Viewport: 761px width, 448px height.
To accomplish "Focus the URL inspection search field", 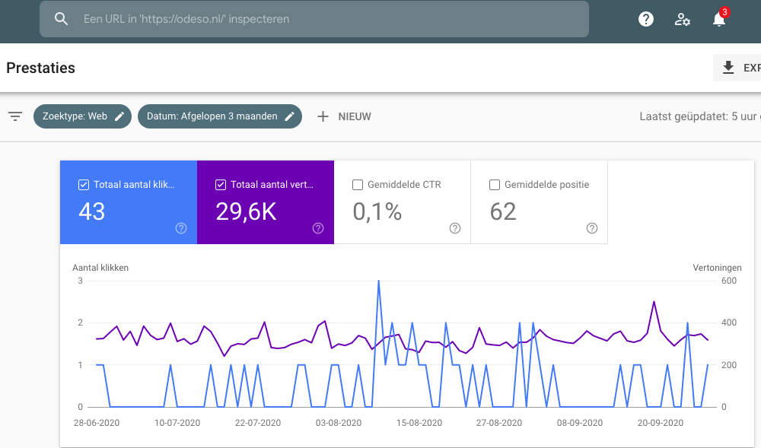I will (x=314, y=19).
